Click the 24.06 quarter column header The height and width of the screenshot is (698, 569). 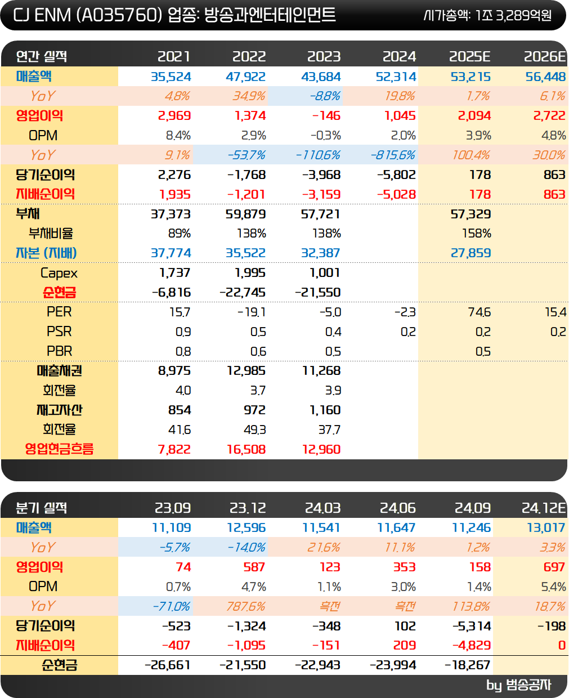397,508
